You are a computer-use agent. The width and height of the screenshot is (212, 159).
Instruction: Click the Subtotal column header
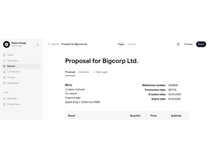(176, 116)
